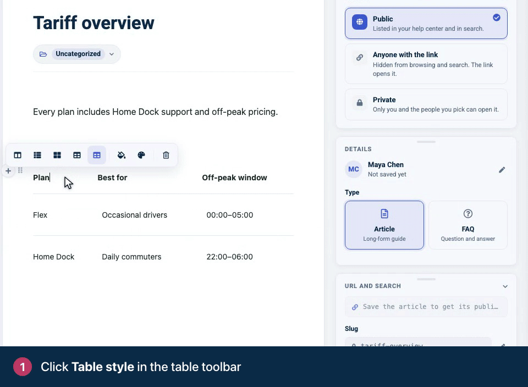
Task: Click the handle bar above URL AND SEARCH
Action: point(426,279)
